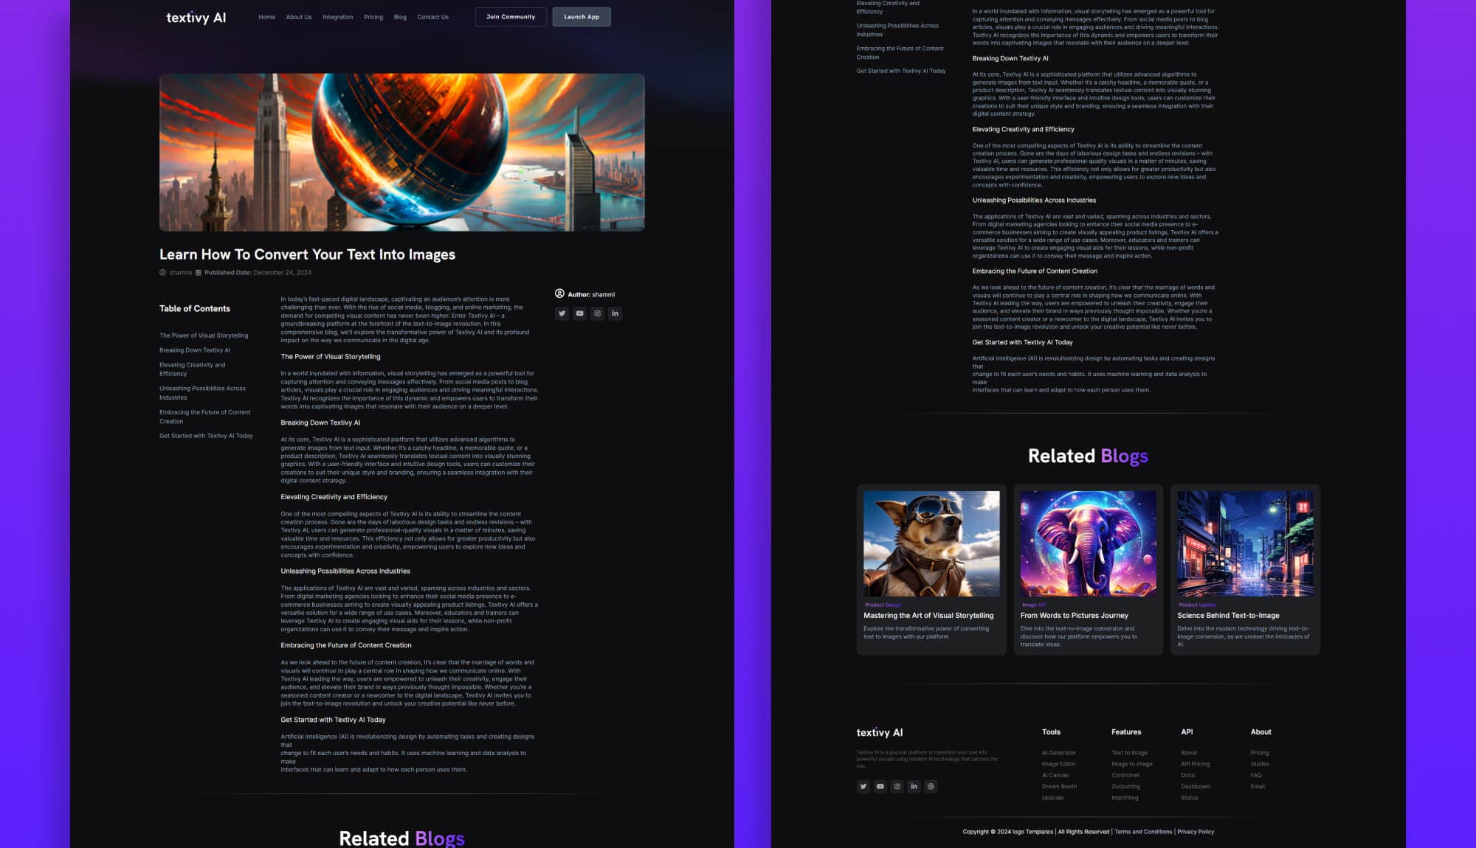The width and height of the screenshot is (1476, 848).
Task: Open the Twitter icon in the footer
Action: pos(863,786)
